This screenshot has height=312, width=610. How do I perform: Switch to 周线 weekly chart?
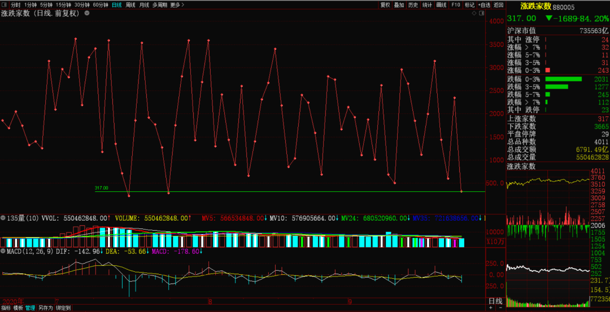130,5
